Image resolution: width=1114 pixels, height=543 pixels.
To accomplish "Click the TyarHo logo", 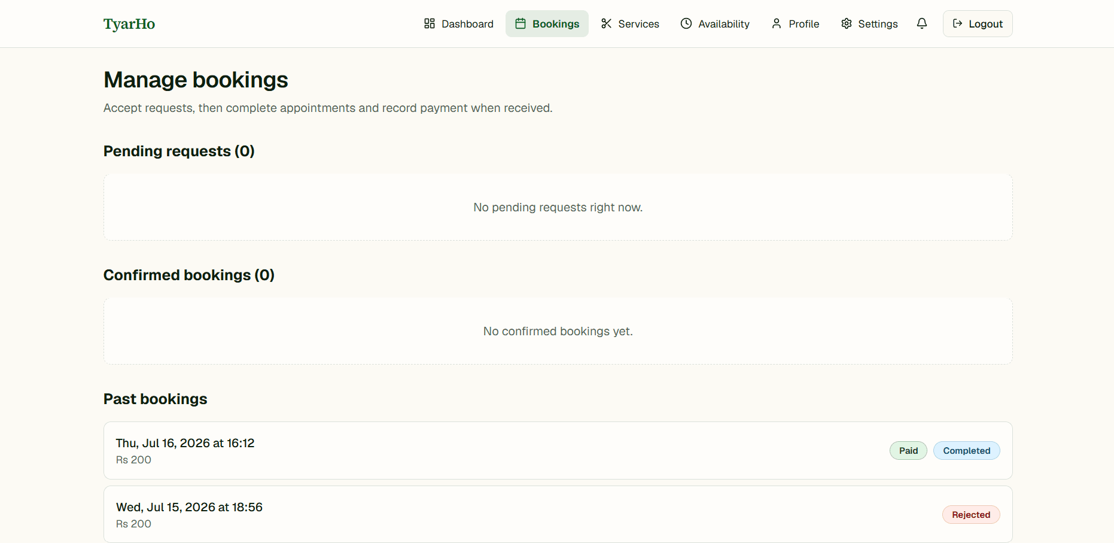I will click(129, 24).
